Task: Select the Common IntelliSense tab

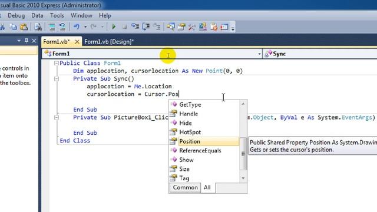Action: pyautogui.click(x=185, y=187)
